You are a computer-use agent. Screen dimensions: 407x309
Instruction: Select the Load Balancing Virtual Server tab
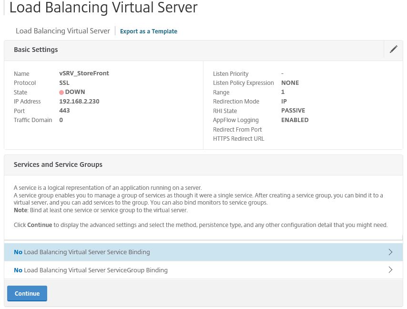click(62, 31)
